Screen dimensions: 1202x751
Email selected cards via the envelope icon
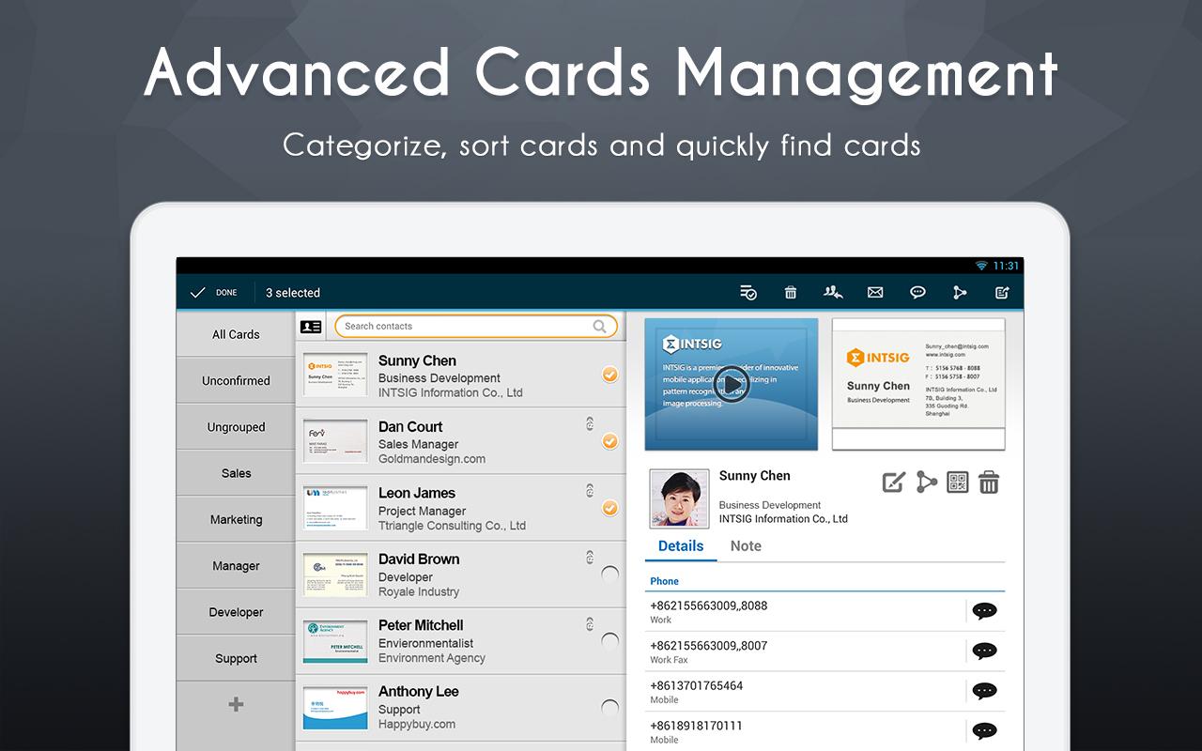(875, 293)
